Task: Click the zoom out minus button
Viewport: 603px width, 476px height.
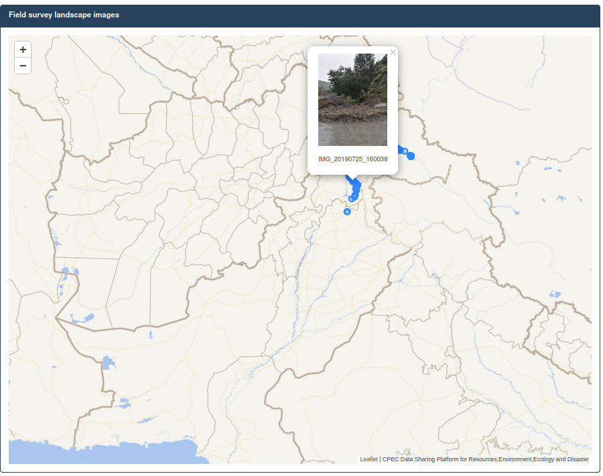Action: tap(23, 66)
